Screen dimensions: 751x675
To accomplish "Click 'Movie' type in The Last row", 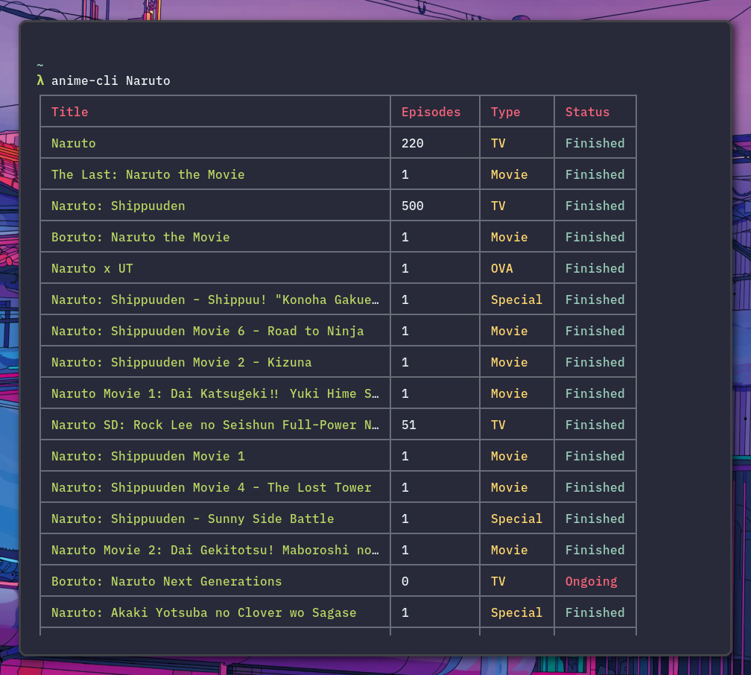I will coord(509,174).
